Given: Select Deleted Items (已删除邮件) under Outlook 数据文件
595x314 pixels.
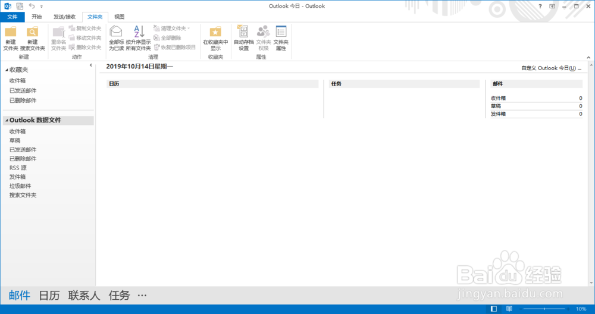Looking at the screenshot, I should tap(23, 159).
